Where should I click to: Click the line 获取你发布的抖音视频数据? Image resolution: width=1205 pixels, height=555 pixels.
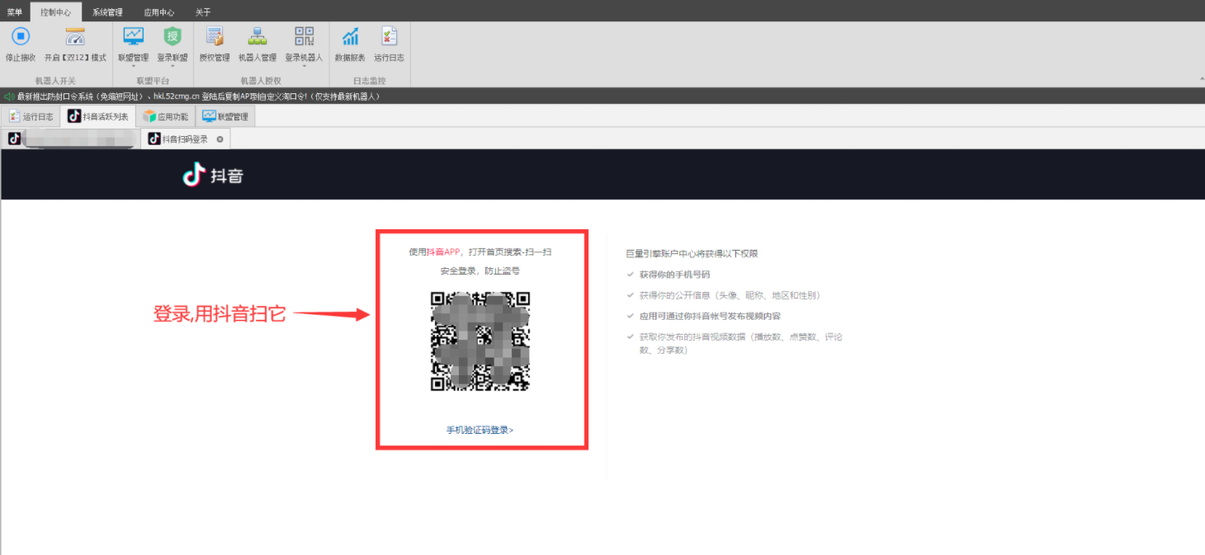[740, 343]
